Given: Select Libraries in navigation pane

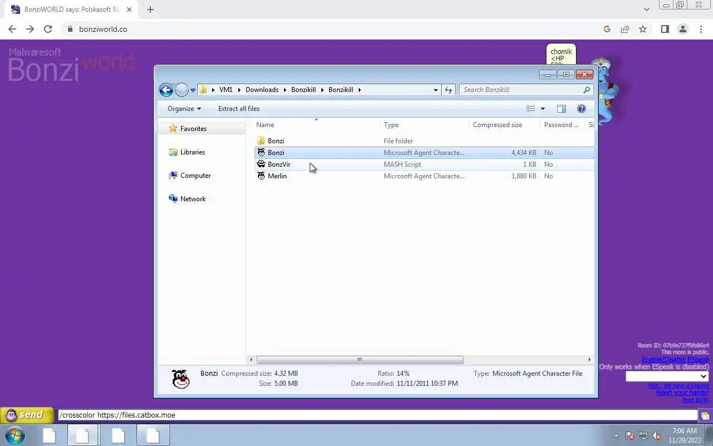Looking at the screenshot, I should (x=192, y=152).
